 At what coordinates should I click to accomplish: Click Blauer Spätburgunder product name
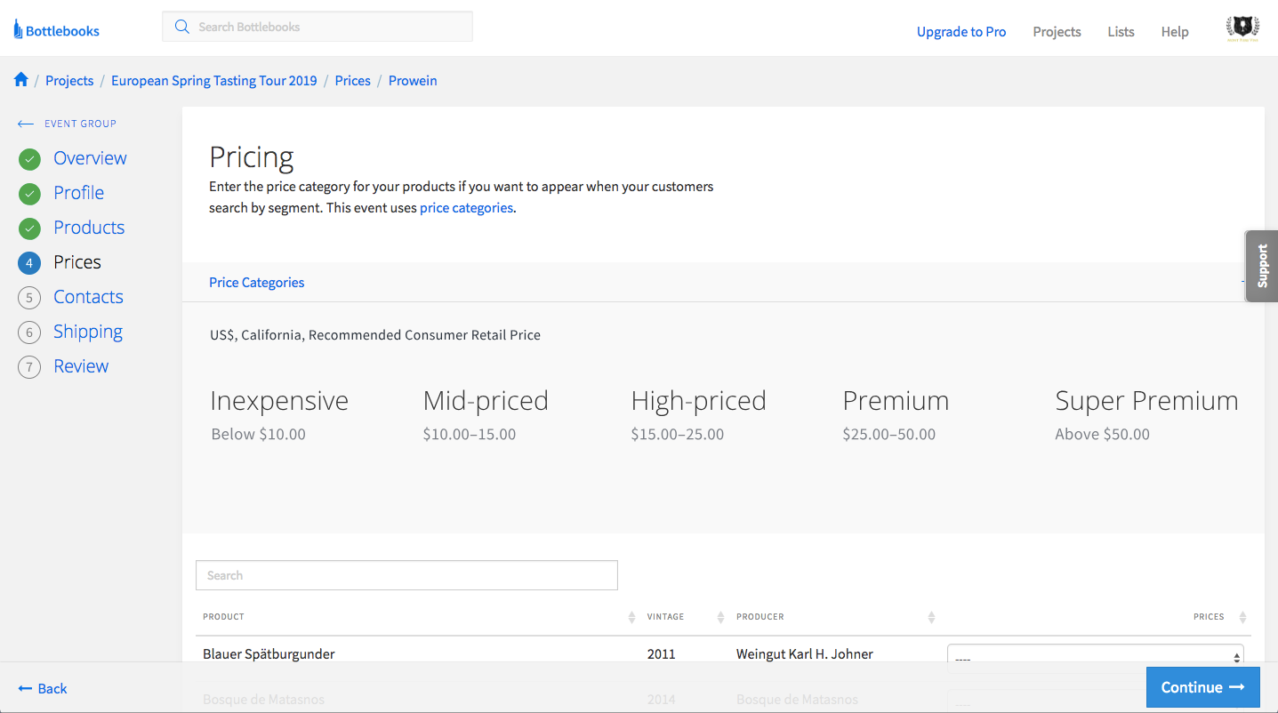click(x=269, y=654)
